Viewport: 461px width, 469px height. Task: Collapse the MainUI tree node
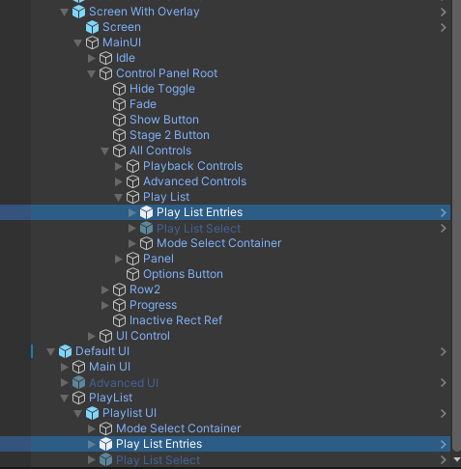tap(77, 42)
